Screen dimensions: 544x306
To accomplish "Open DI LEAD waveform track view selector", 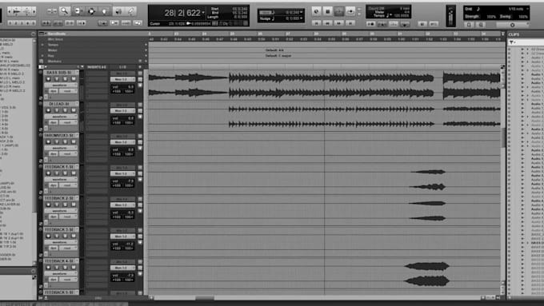I will pos(60,117).
